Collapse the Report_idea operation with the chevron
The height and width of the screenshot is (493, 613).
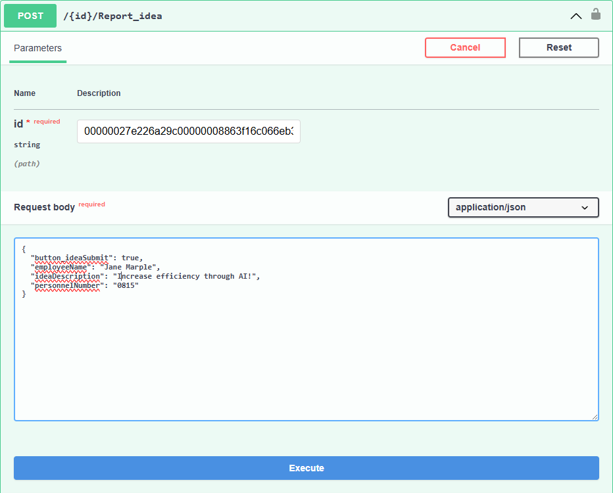click(576, 16)
